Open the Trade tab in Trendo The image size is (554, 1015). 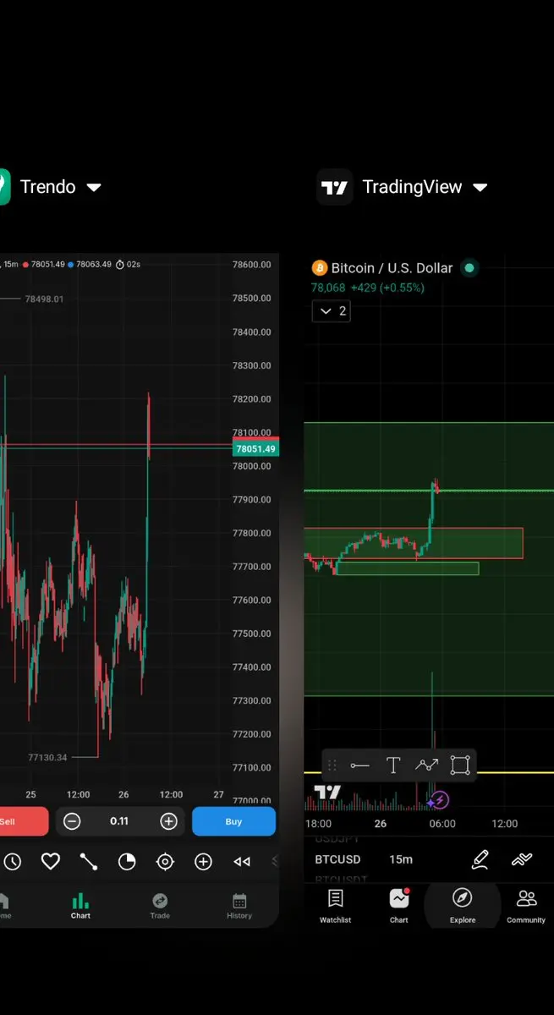[x=160, y=906]
